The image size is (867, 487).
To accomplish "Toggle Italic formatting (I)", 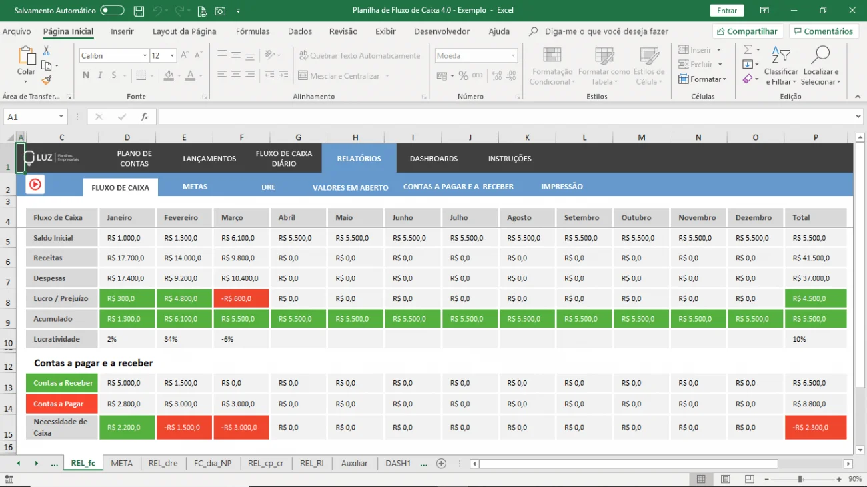I will 100,75.
